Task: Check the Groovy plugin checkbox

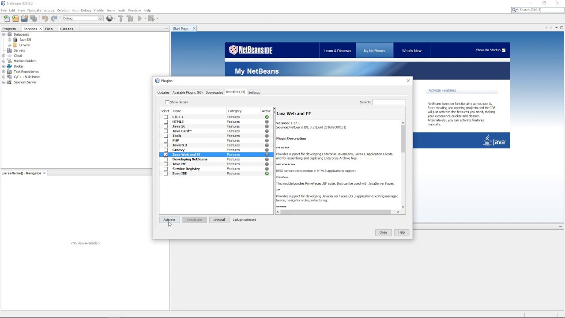Action: click(x=166, y=150)
